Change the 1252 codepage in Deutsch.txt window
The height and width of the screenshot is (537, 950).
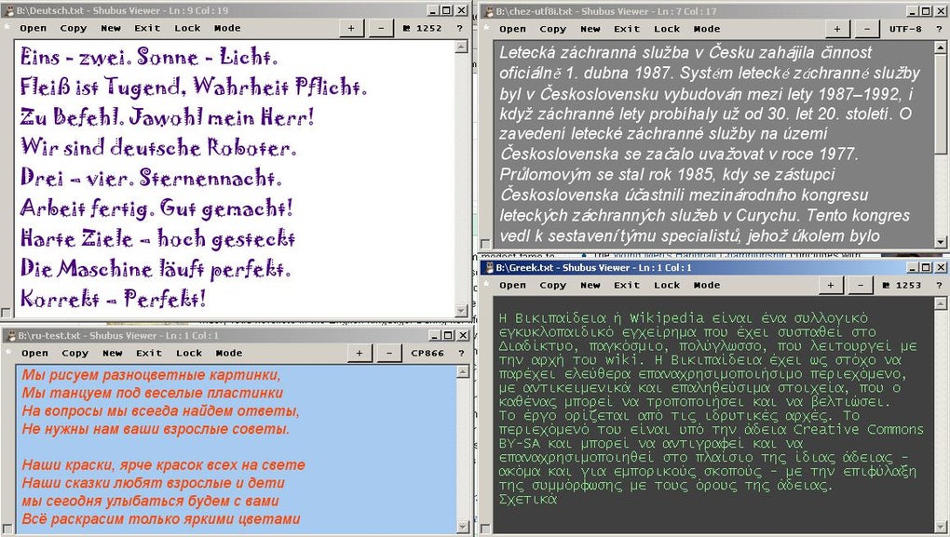424,28
